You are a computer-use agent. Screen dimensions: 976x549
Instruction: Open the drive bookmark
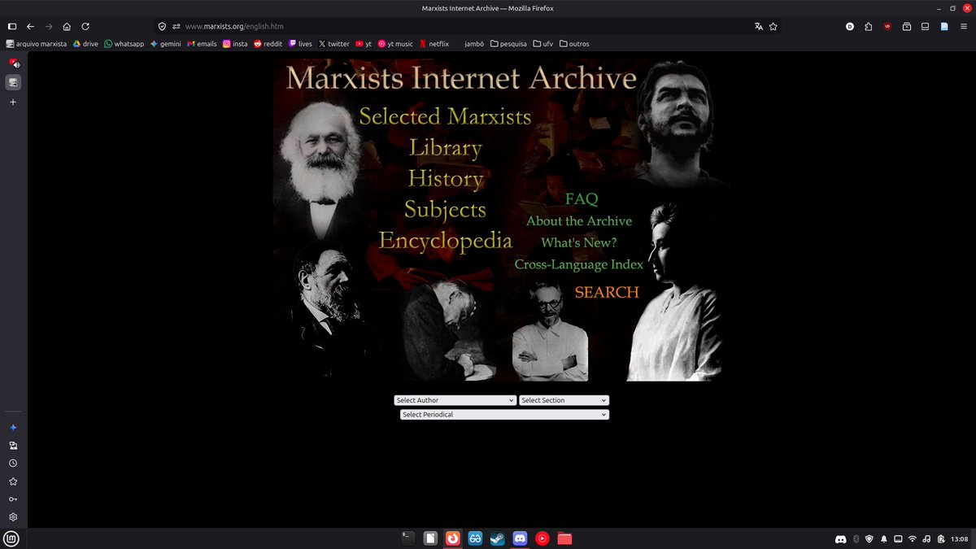click(x=85, y=44)
